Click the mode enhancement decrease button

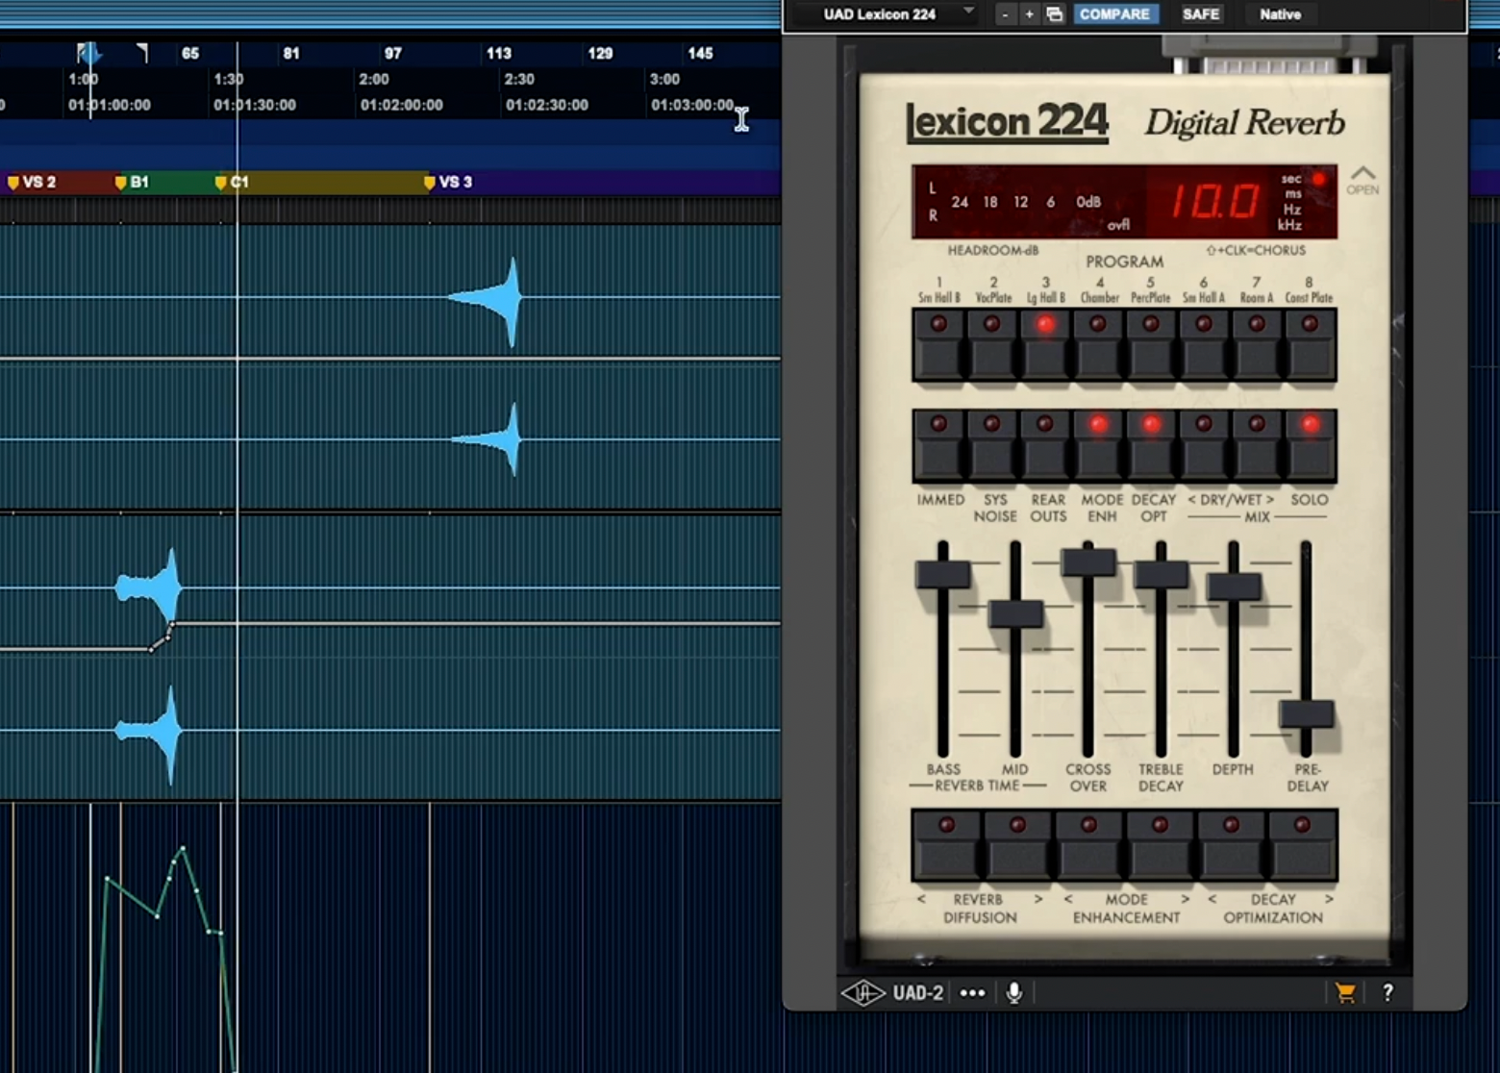1088,845
